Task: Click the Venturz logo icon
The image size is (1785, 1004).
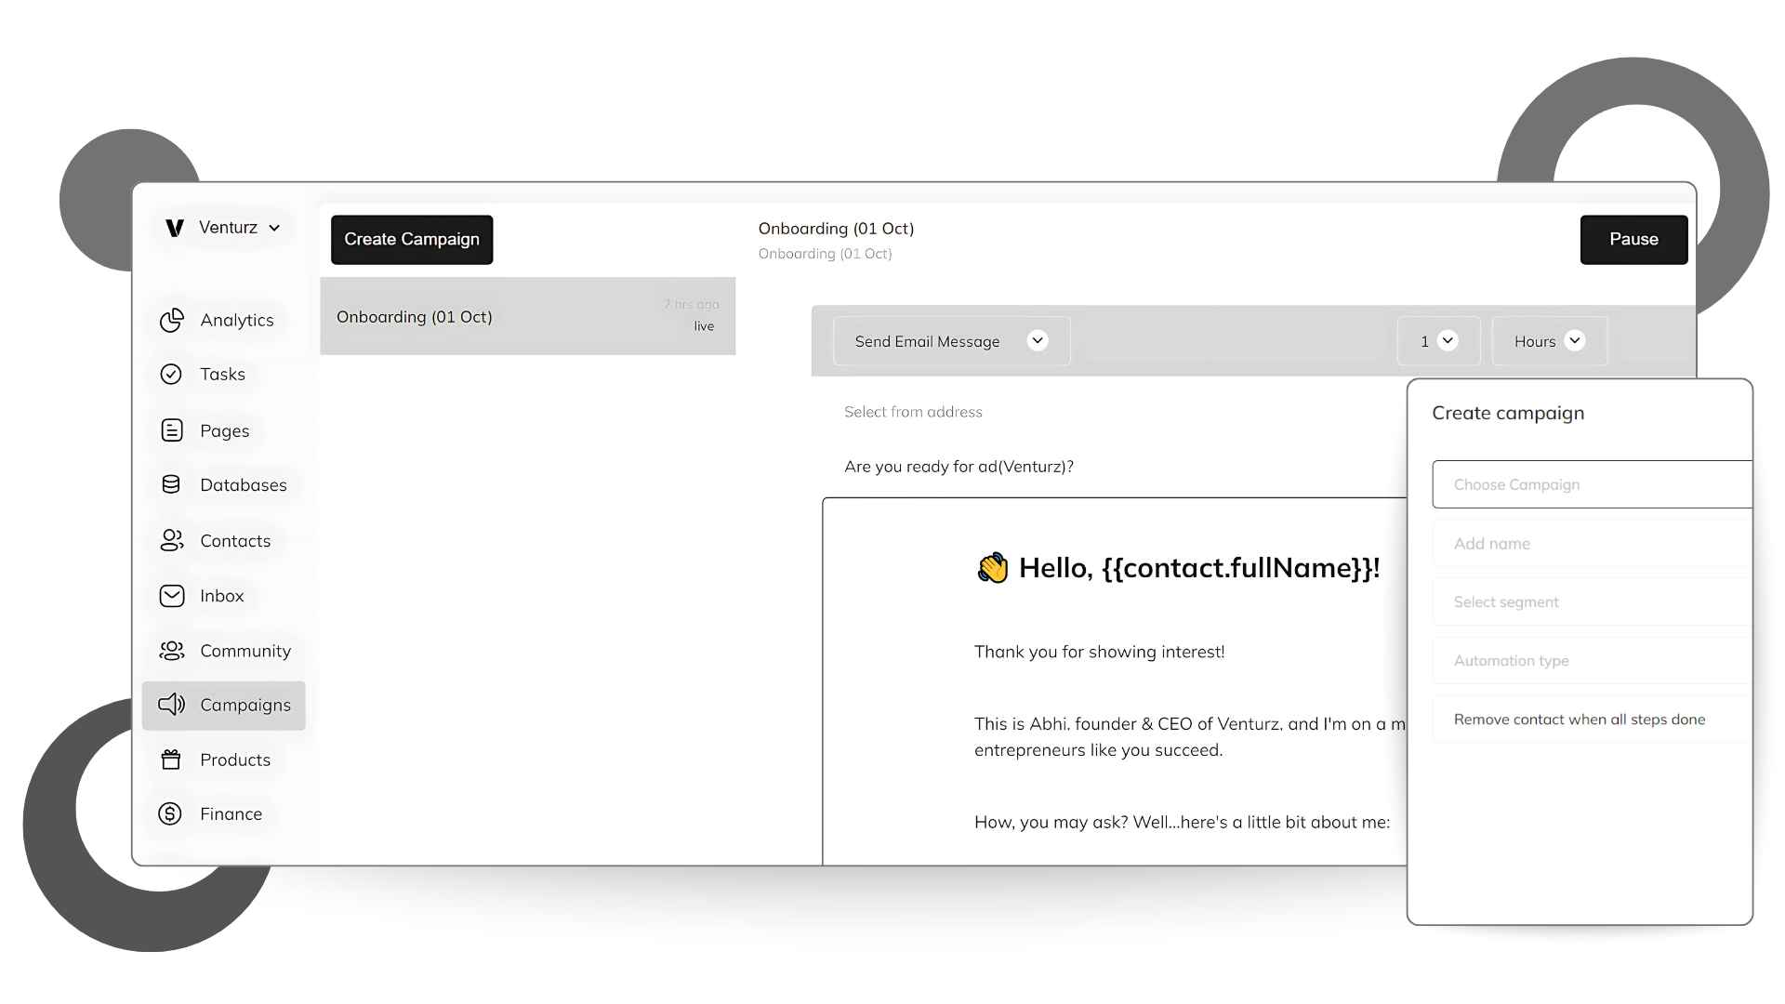Action: pyautogui.click(x=174, y=228)
